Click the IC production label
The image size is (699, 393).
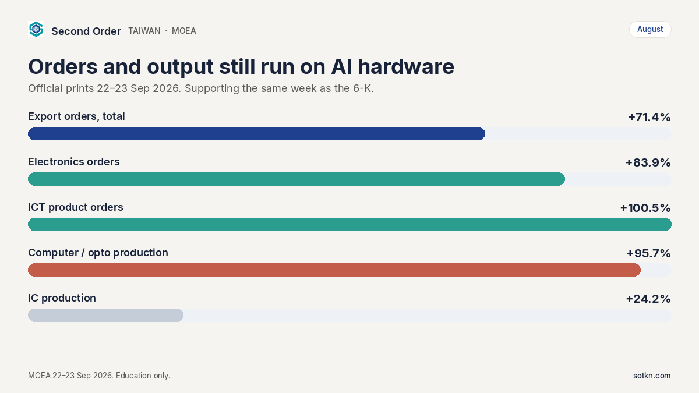[x=62, y=298]
